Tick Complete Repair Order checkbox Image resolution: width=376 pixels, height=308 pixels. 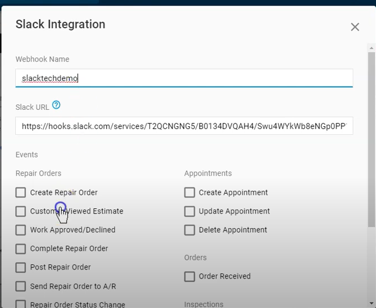(x=20, y=249)
